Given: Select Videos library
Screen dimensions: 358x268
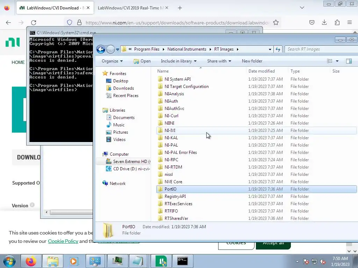Looking at the screenshot, I should (119, 140).
